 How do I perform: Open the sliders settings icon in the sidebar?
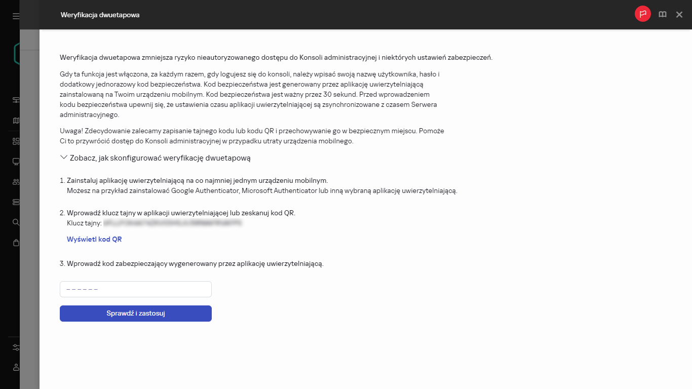pyautogui.click(x=16, y=347)
